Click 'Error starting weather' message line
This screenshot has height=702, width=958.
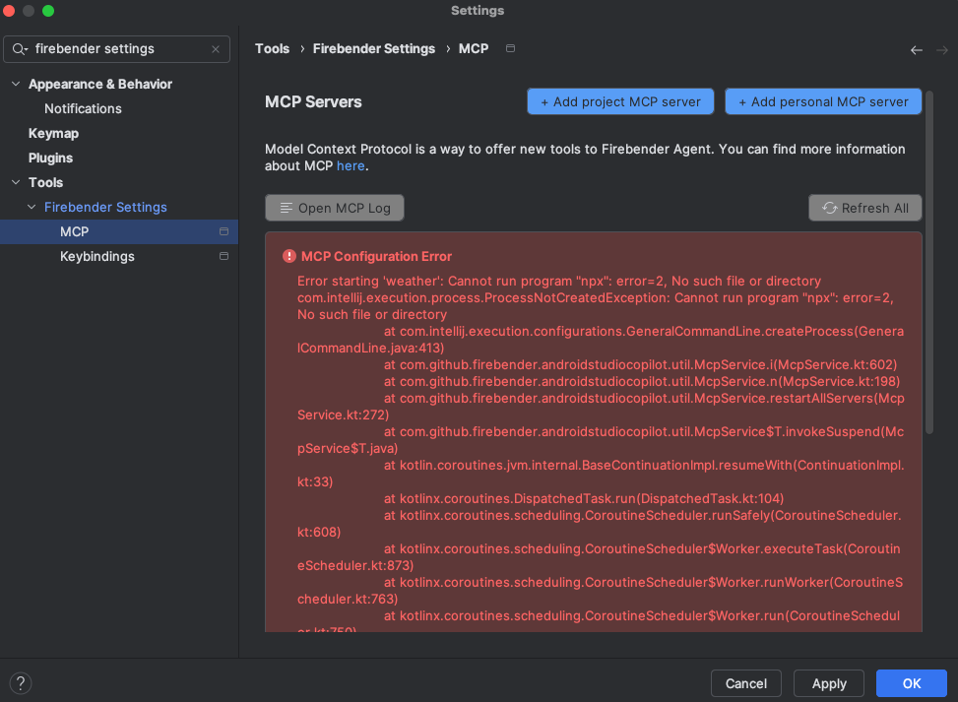pos(559,281)
